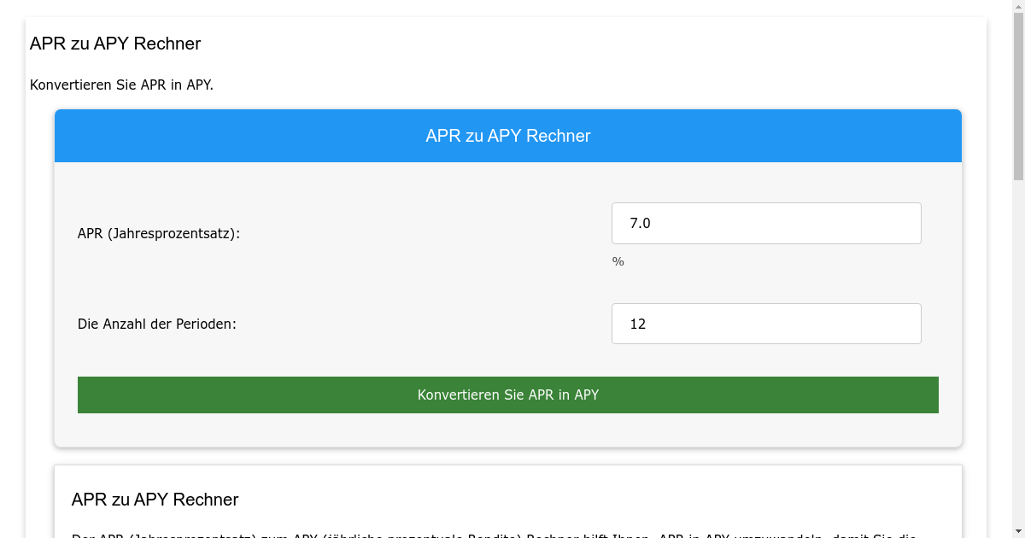Screen dimensions: 1025x538
Task: Click inside the white calculator card area
Action: (342, 282)
